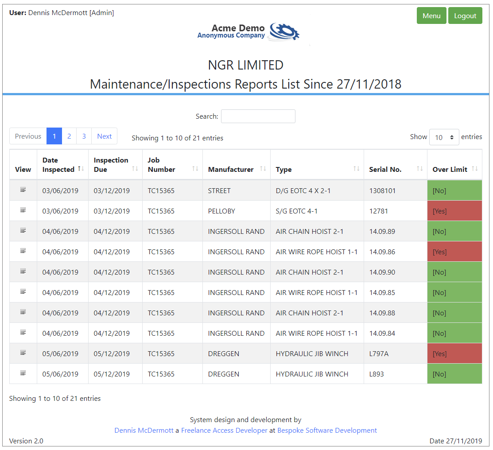The height and width of the screenshot is (450, 493).
Task: Click into the Search input field
Action: click(x=258, y=116)
